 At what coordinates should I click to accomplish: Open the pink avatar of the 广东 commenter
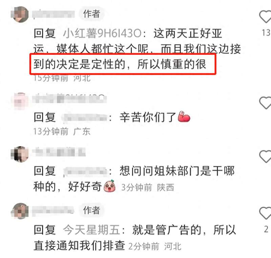pyautogui.click(x=20, y=101)
